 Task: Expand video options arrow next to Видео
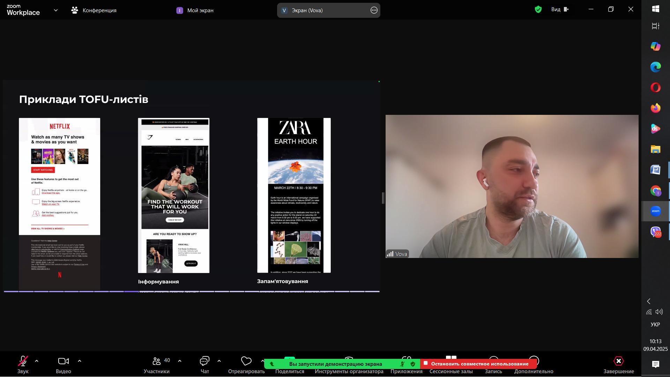80,361
